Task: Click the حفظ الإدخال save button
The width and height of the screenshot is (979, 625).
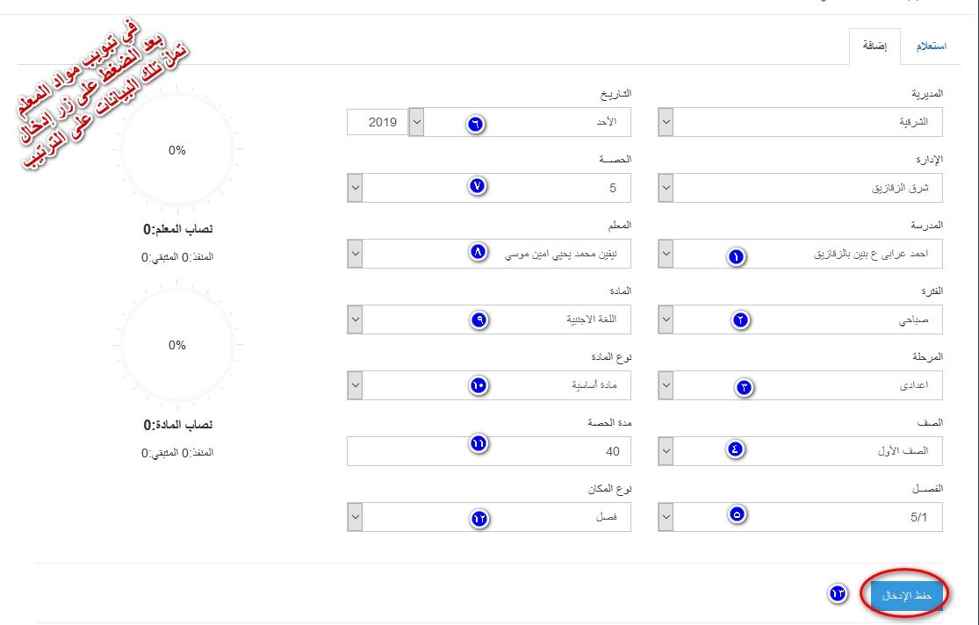Action: [x=907, y=596]
